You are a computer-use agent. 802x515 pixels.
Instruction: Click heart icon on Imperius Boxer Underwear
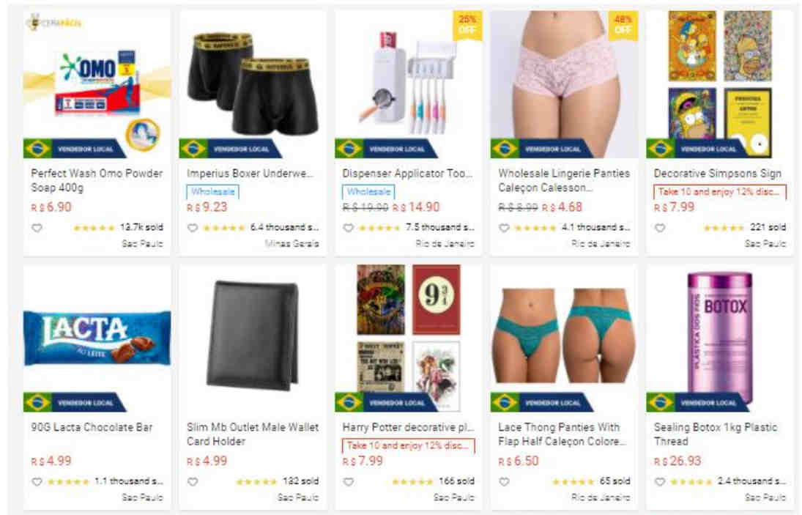193,228
